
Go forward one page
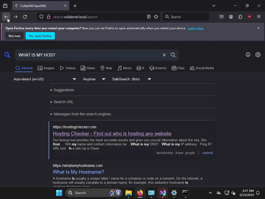[x=16, y=17]
